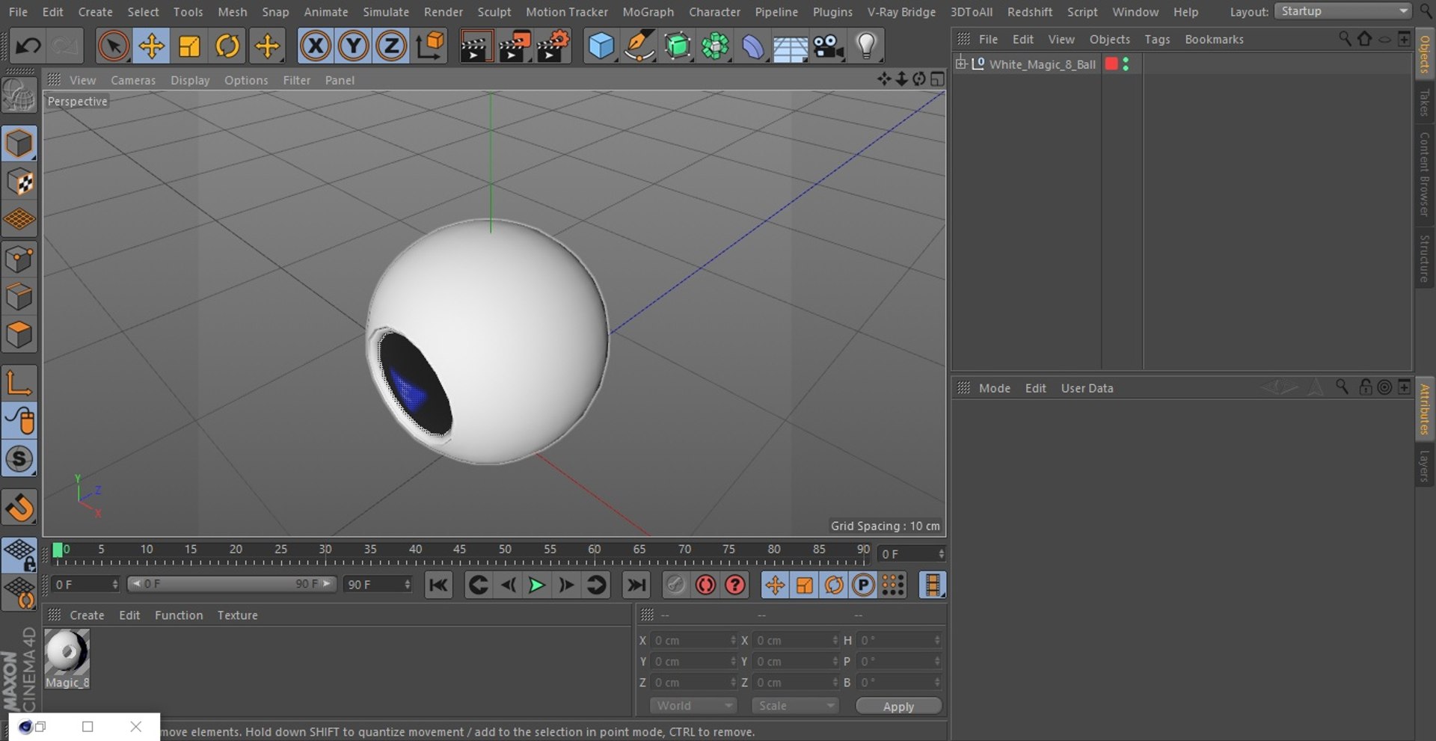Click the Attribute Manager Mode menu
This screenshot has height=741, width=1436.
pyautogui.click(x=994, y=388)
